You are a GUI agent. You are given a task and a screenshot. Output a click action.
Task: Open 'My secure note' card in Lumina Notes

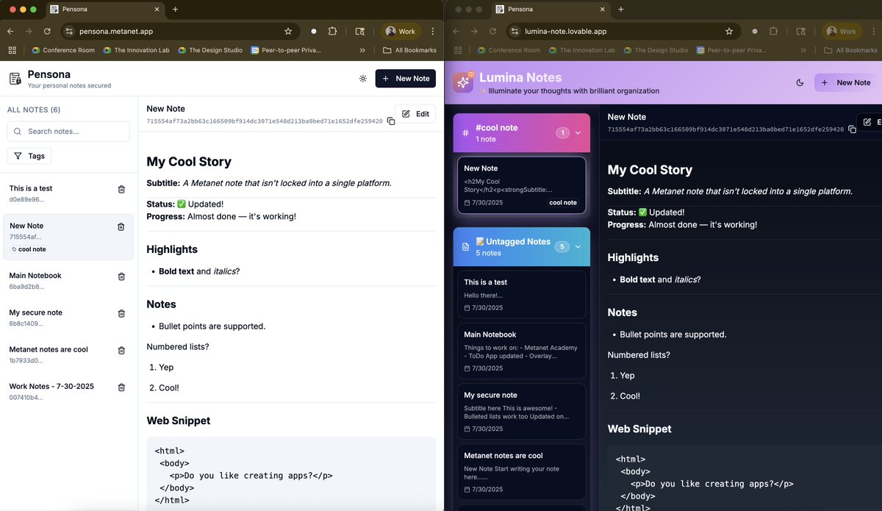click(x=521, y=411)
